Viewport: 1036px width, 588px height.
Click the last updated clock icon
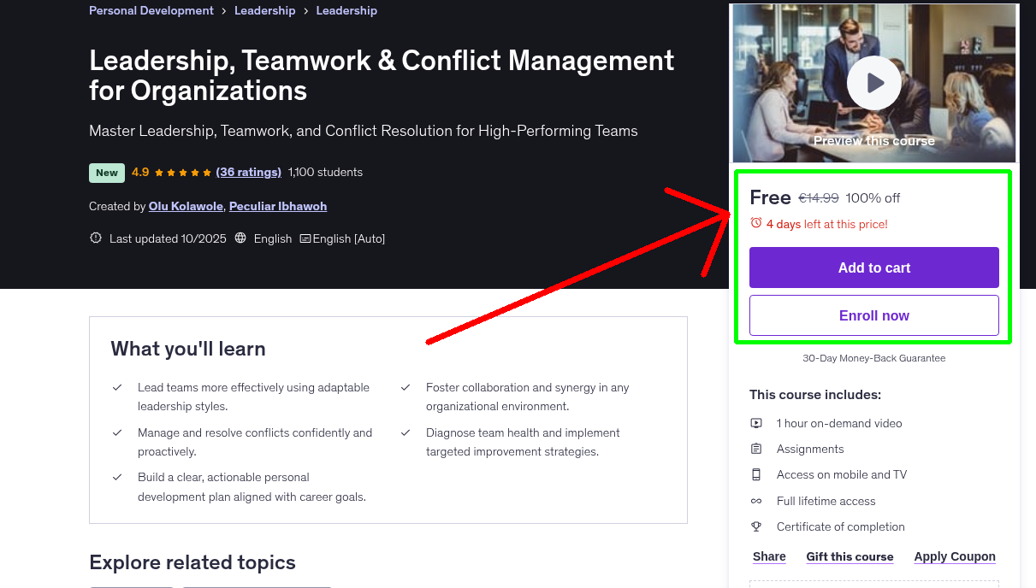[x=95, y=238]
